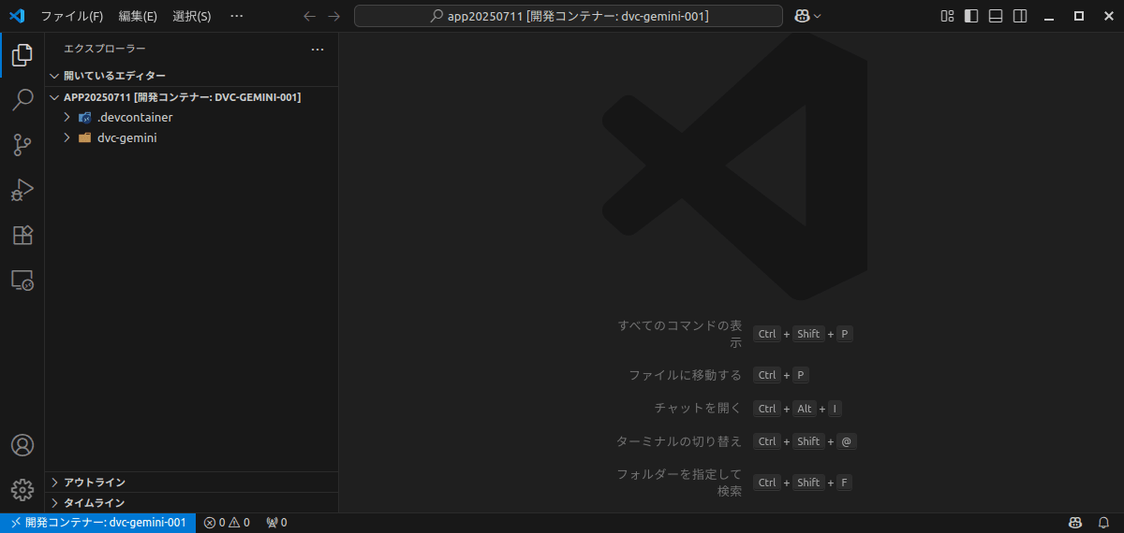Image resolution: width=1124 pixels, height=533 pixels.
Task: Click the ファイルに移動する text
Action: (x=685, y=375)
